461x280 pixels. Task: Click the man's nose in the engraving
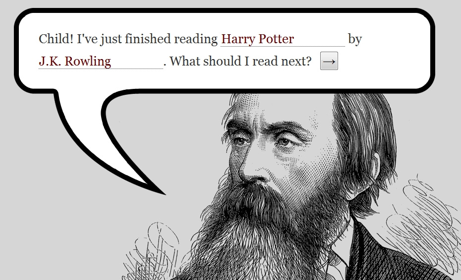pos(253,168)
